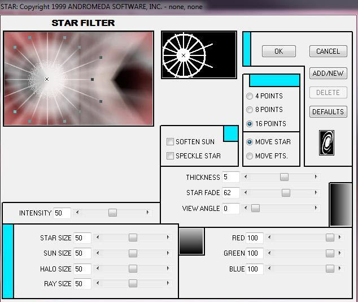Increase SUN SIZE with right arrow
358x302 pixels.
pyautogui.click(x=168, y=253)
